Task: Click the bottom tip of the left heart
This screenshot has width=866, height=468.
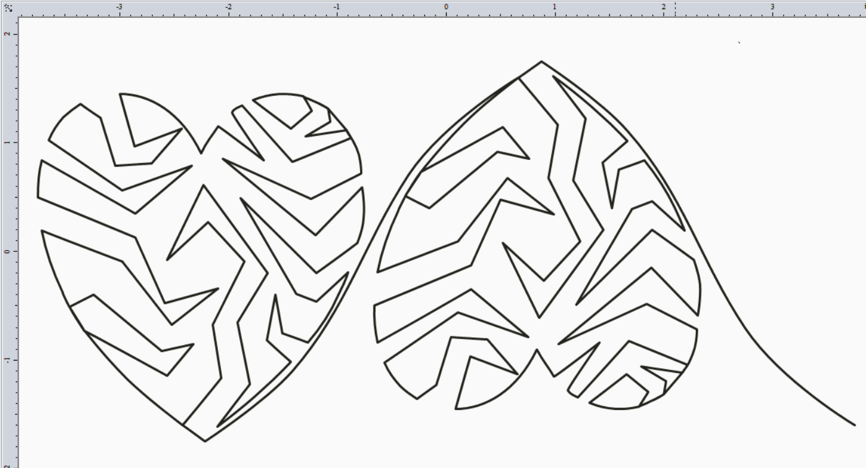Action: (x=204, y=441)
